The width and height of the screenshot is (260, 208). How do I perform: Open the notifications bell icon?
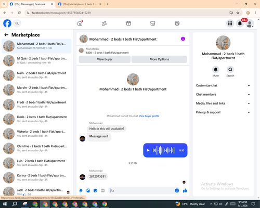tap(240, 23)
